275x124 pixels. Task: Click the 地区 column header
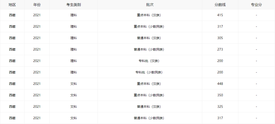(12, 5)
